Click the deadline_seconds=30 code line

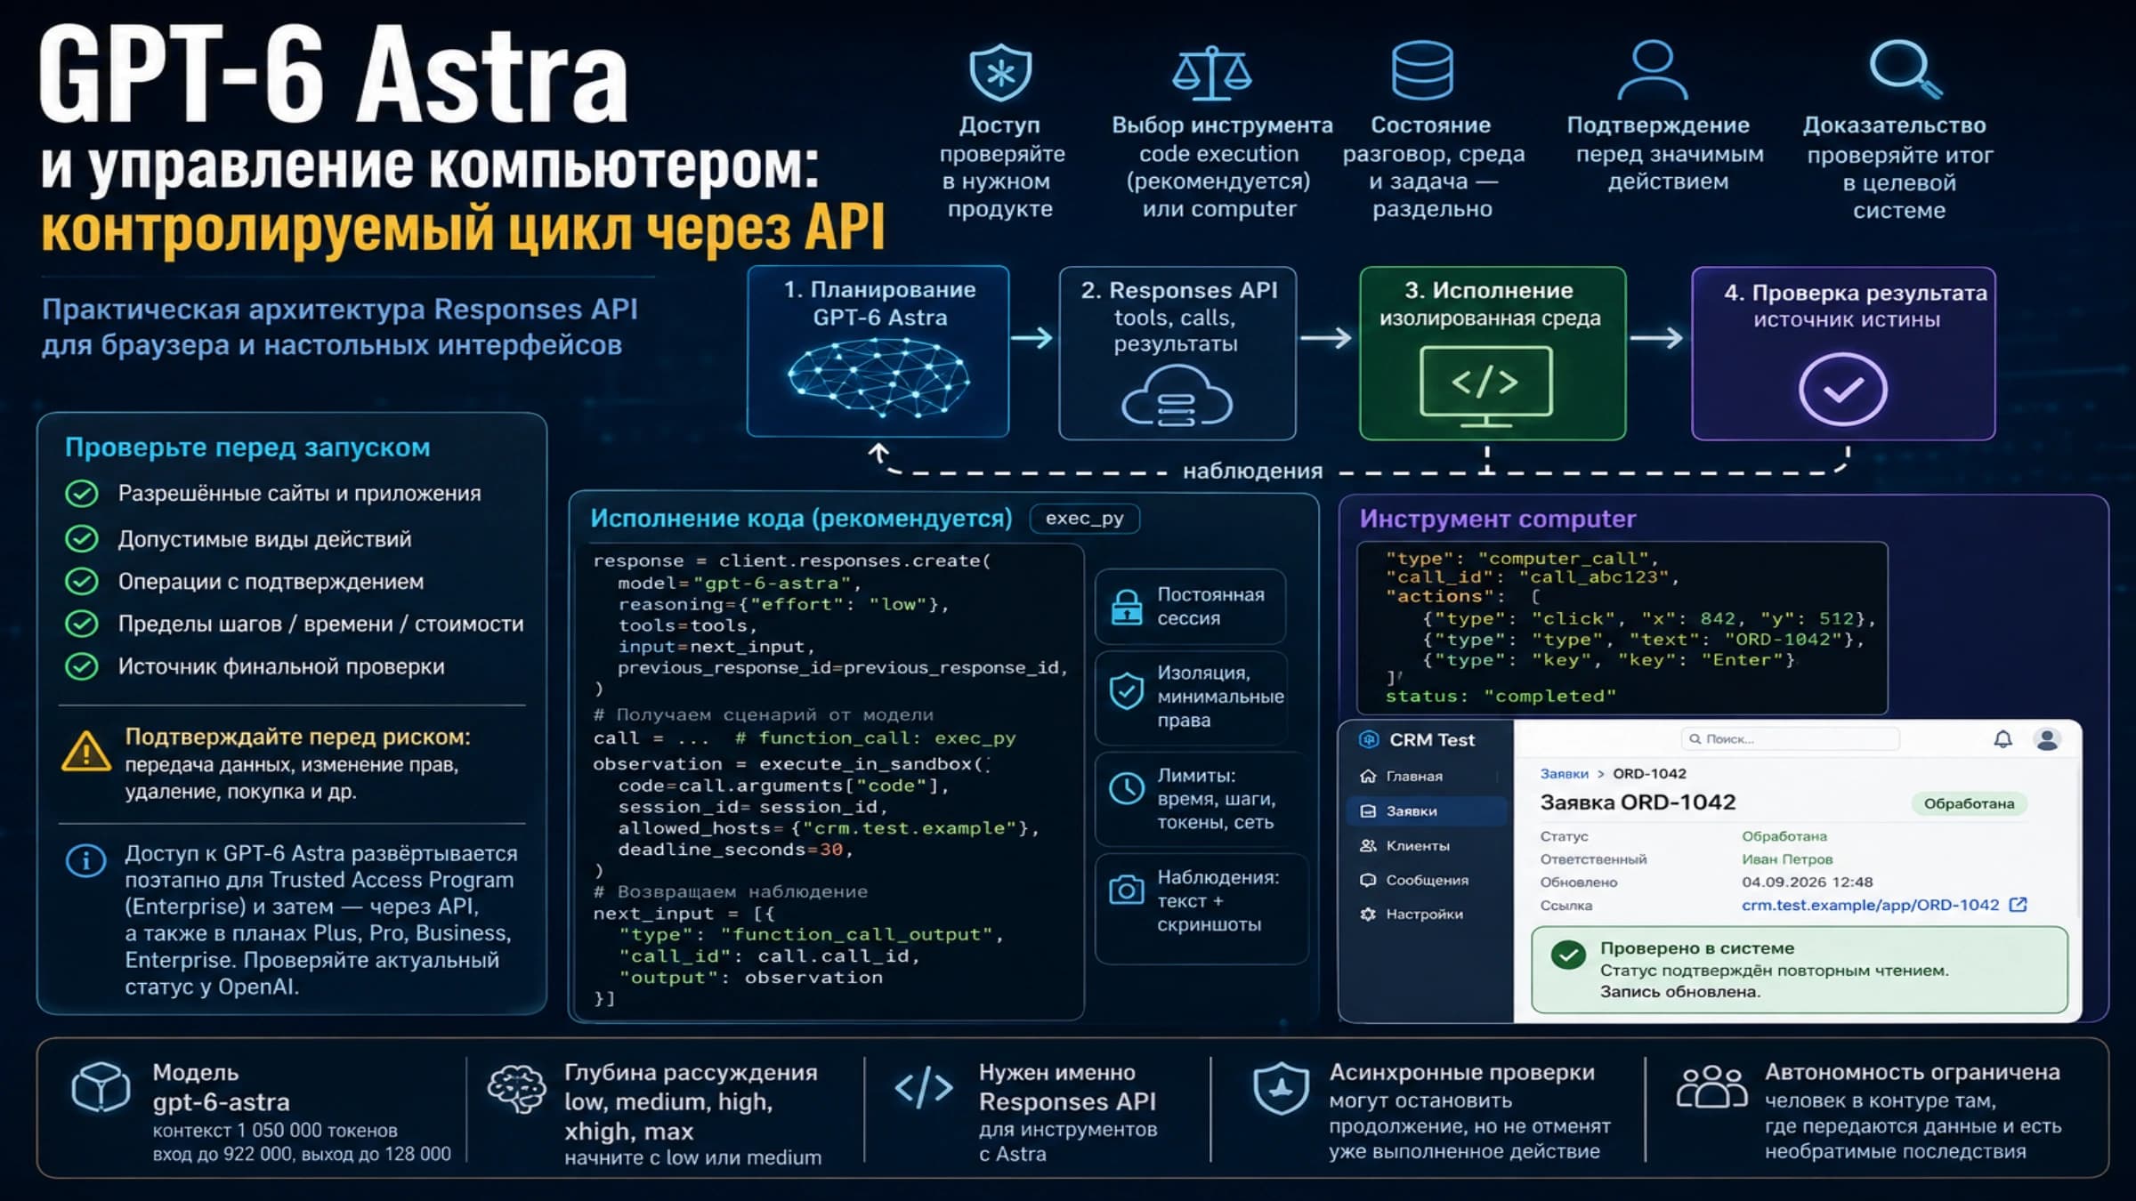click(x=736, y=850)
